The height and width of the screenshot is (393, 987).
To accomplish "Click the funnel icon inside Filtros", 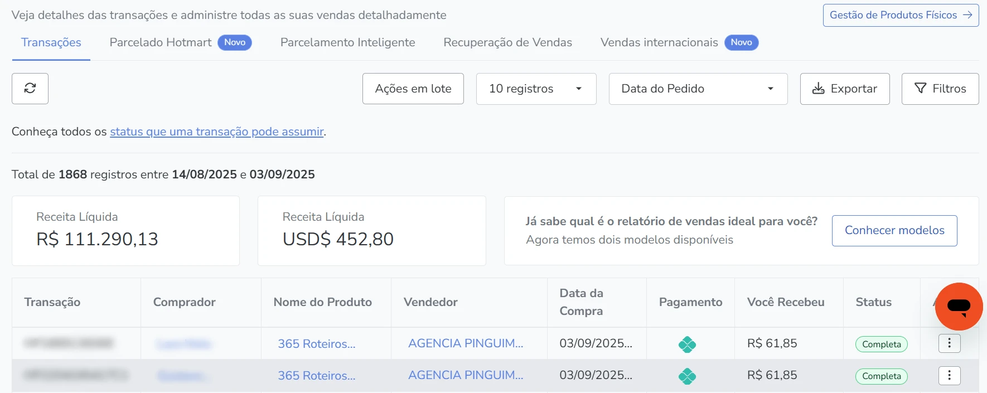I will [x=920, y=88].
